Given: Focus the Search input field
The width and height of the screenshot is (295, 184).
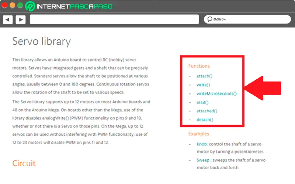Looking at the screenshot, I should click(x=247, y=20).
